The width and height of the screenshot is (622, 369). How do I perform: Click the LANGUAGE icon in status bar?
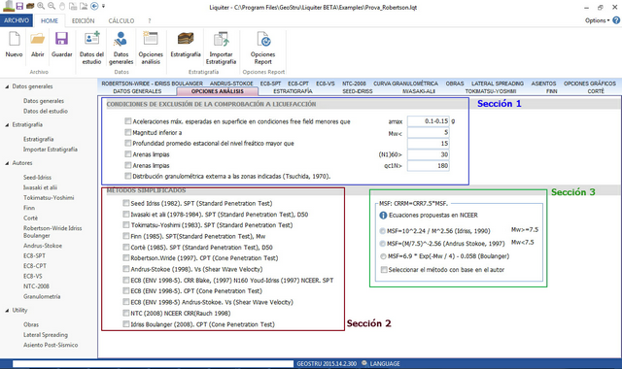(x=364, y=363)
